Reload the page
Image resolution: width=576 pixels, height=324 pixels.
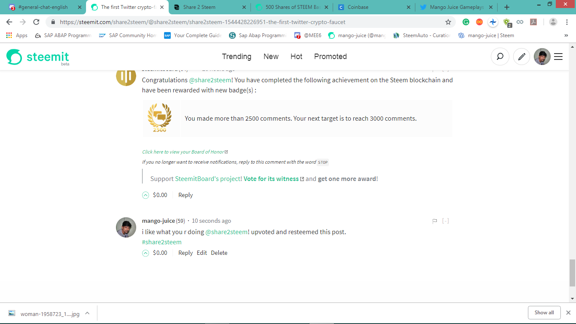37,22
